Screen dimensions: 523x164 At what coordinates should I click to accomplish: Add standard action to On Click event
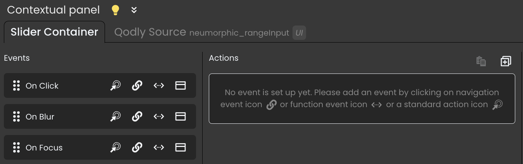tap(115, 85)
